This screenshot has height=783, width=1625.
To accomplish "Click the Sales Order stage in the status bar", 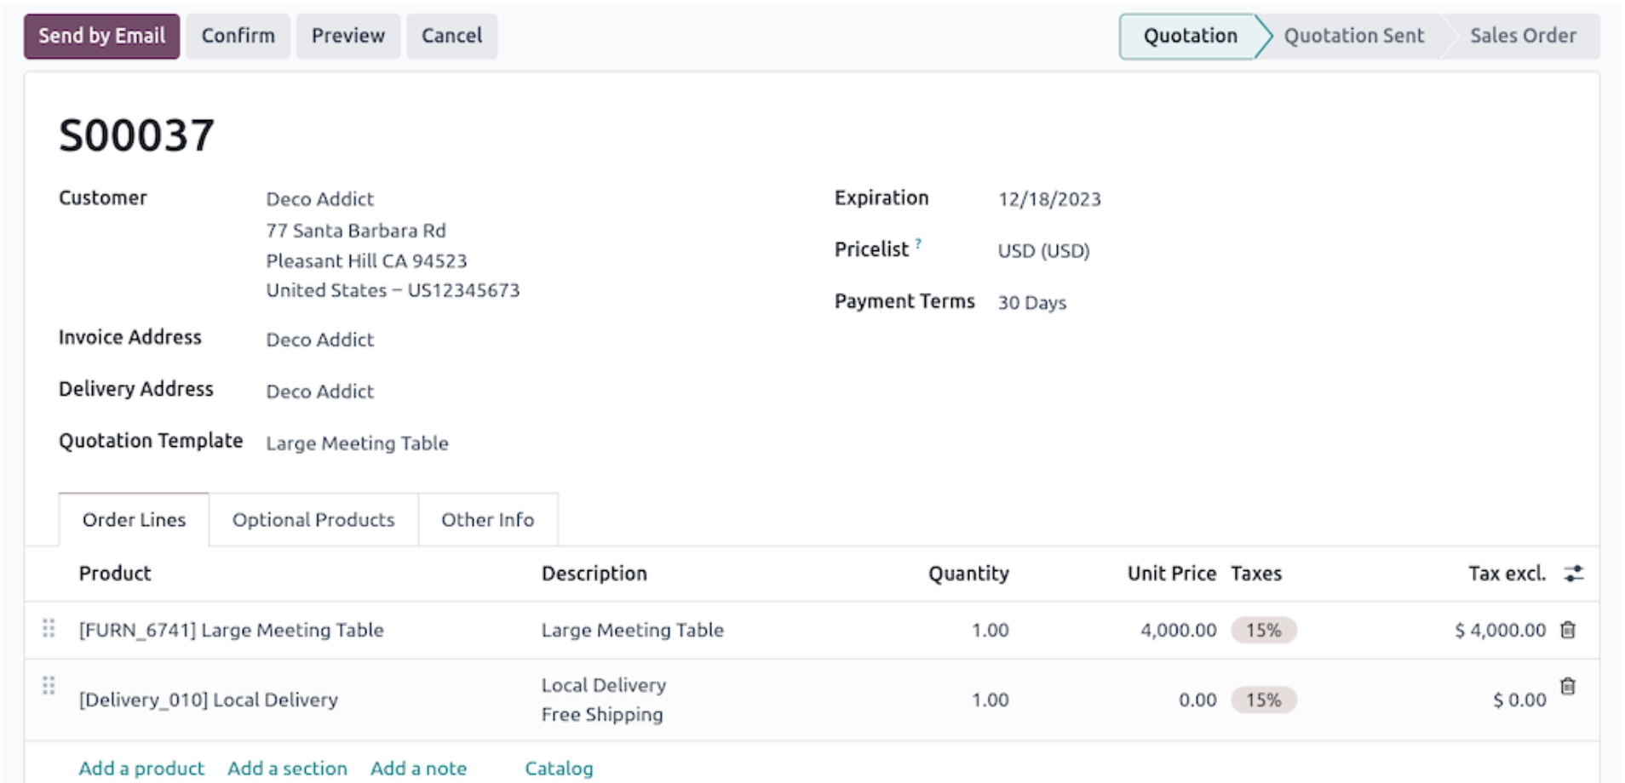I will tap(1522, 36).
